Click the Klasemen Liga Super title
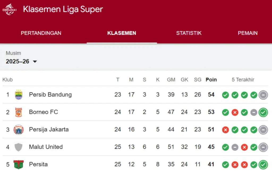Viewport: 272px width, 180px height. pos(63,9)
